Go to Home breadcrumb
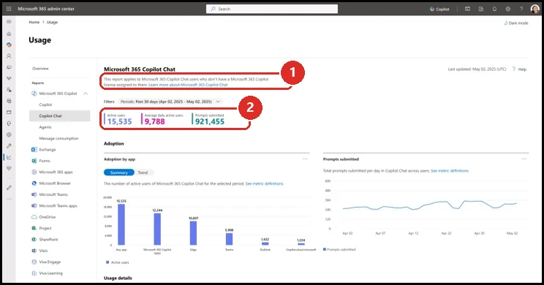 (x=34, y=22)
